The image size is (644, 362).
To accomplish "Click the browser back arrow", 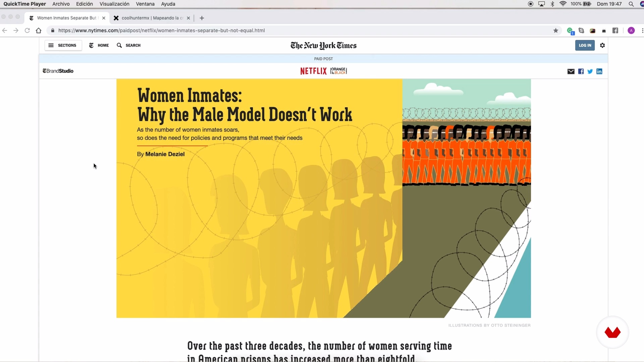I will (5, 31).
